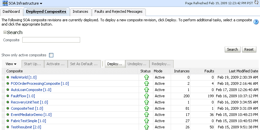Image resolution: width=260 pixels, height=130 pixels.
Task: Click CompositeTest status arrow icon
Action: coord(147,108)
